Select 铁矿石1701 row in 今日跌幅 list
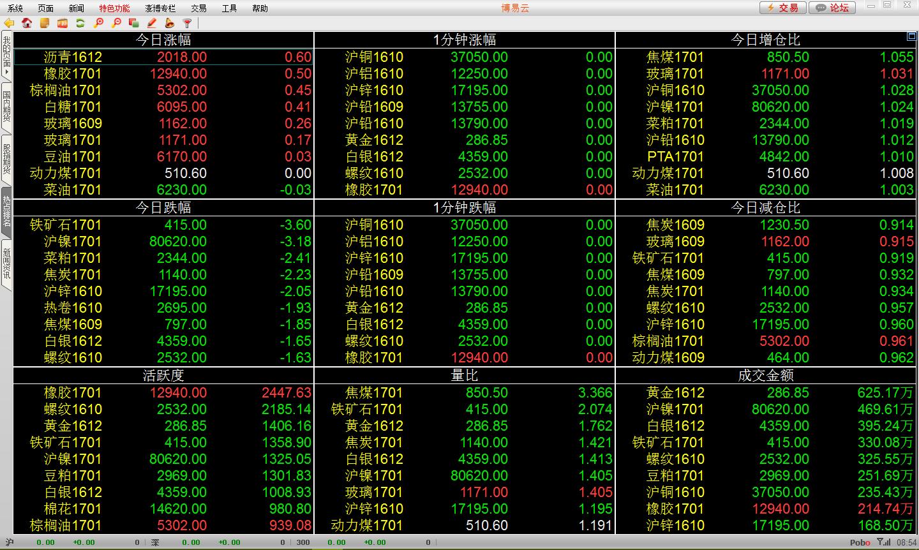This screenshot has height=550, width=919. (66, 225)
